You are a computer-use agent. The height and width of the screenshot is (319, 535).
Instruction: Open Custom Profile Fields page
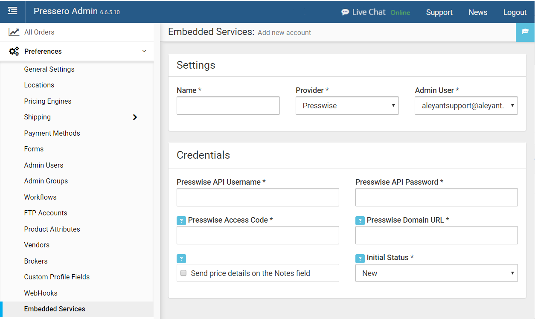(x=57, y=277)
